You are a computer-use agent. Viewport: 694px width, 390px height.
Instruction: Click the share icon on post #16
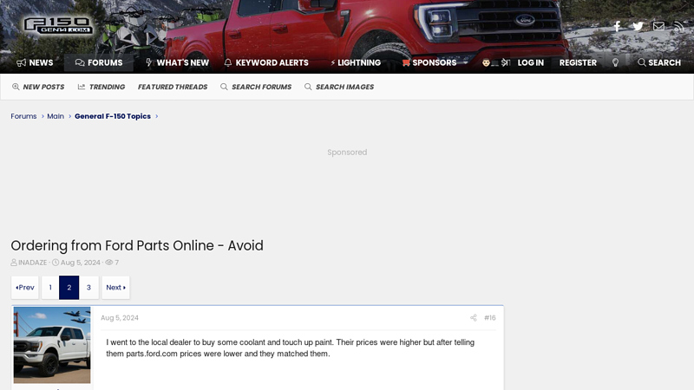pos(473,318)
